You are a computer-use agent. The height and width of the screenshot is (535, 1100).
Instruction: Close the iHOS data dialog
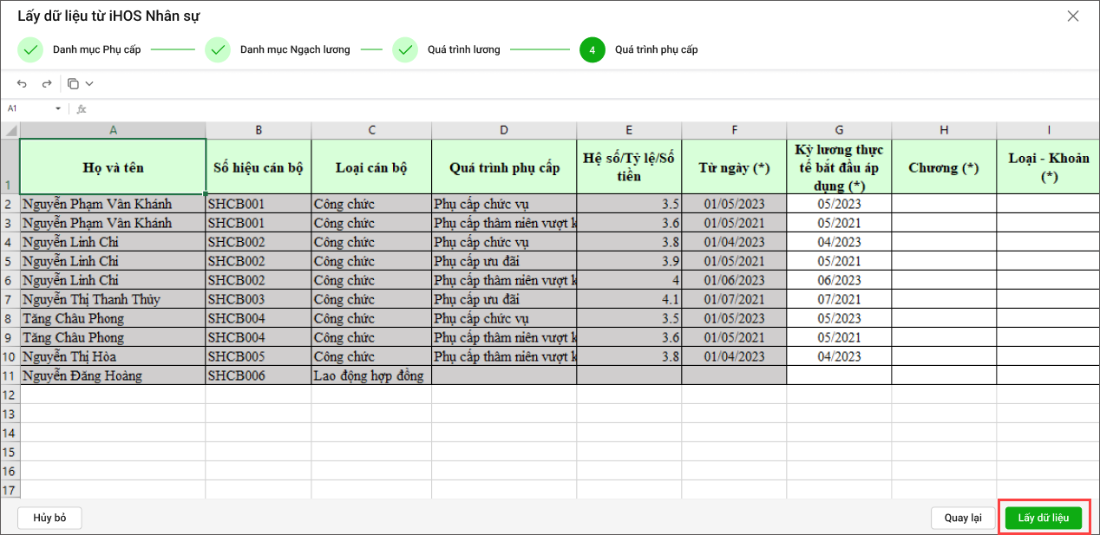pyautogui.click(x=1073, y=16)
